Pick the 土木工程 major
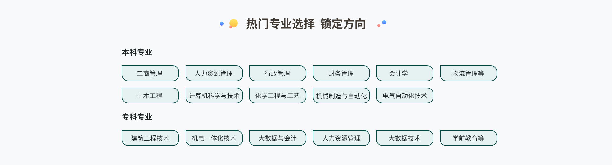The height and width of the screenshot is (165, 612). (150, 96)
